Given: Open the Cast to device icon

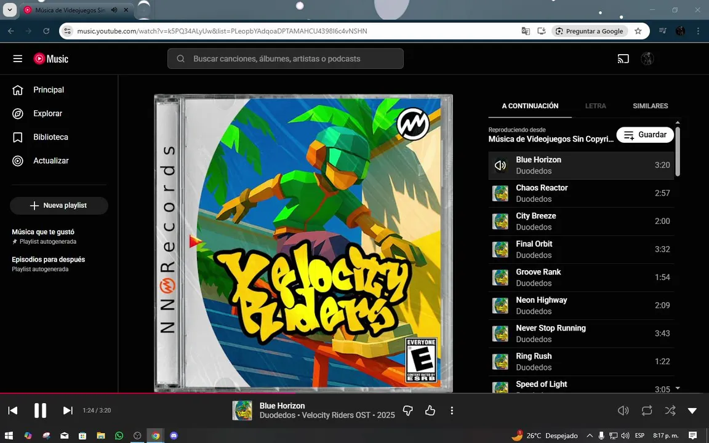Looking at the screenshot, I should tap(623, 59).
